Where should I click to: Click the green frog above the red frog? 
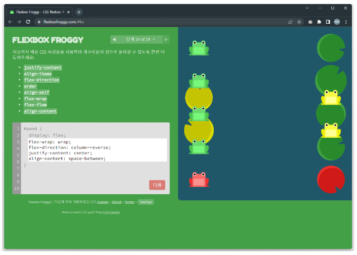pyautogui.click(x=199, y=147)
